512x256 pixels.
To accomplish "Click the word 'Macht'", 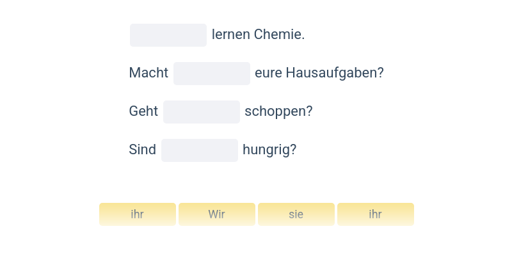I will point(148,73).
